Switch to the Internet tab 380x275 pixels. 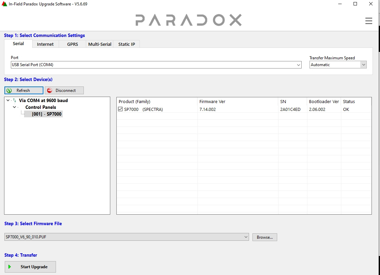point(45,44)
